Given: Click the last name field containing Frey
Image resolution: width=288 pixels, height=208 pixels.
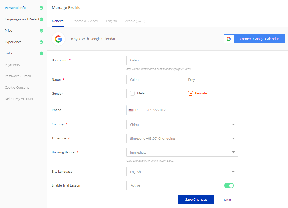Looking at the screenshot, I should point(211,80).
